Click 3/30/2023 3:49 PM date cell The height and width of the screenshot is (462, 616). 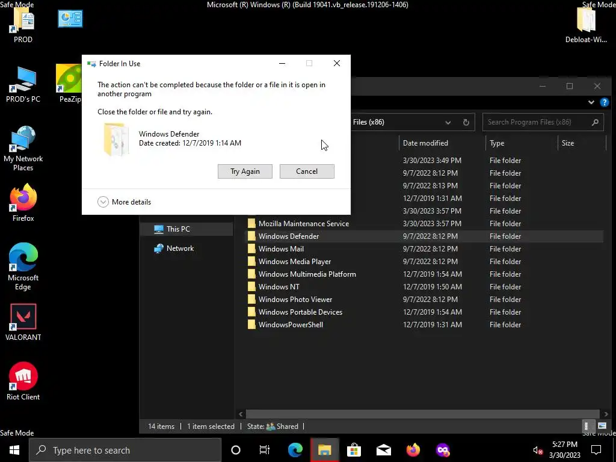(x=432, y=160)
